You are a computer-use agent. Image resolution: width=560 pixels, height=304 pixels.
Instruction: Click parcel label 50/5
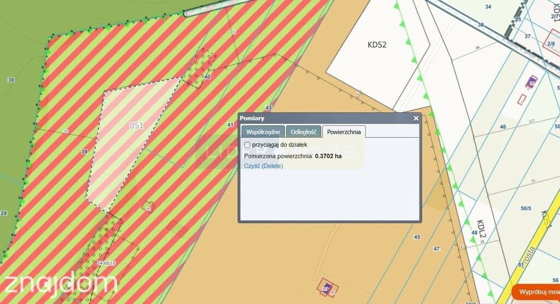pos(526,208)
